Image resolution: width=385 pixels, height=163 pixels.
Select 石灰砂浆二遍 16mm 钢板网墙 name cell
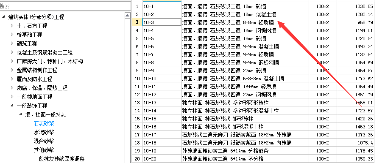click(x=245, y=30)
